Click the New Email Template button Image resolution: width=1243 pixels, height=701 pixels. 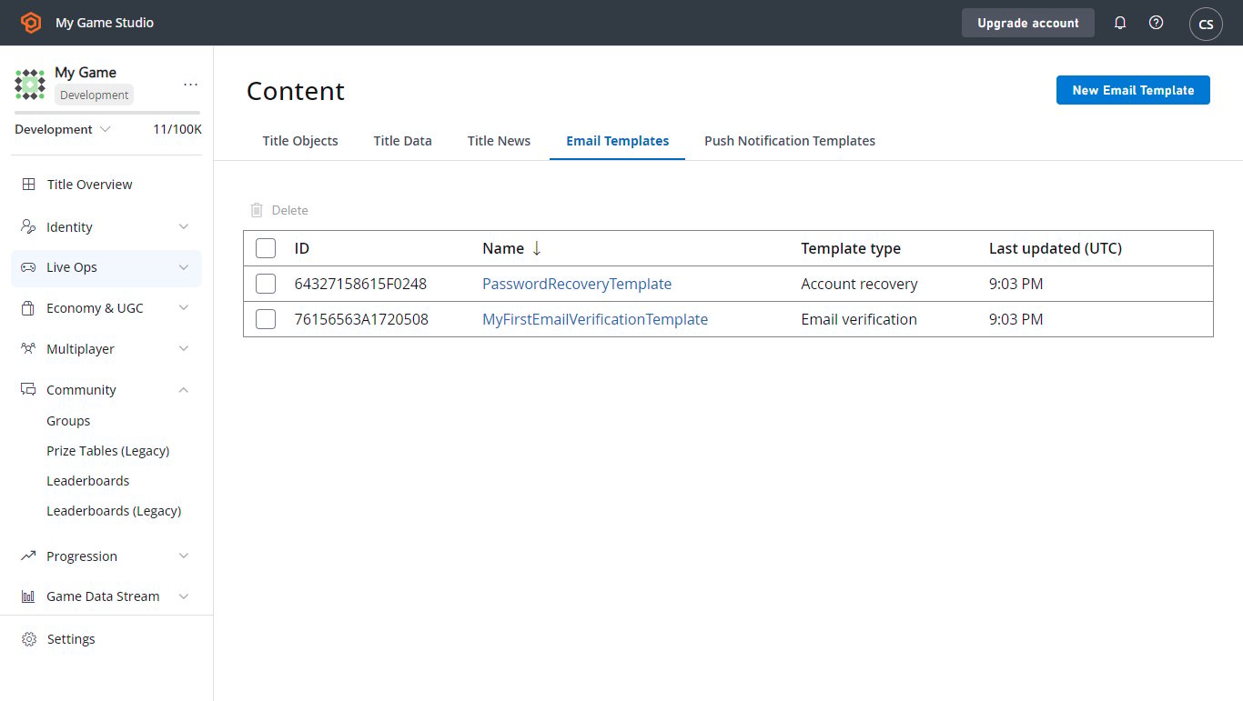pos(1133,90)
